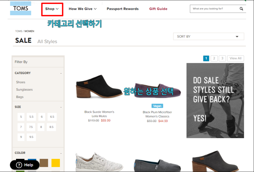Click the 'Black Suede Women's Leila Mules' title
Screen dimensions: 254x172
[99, 114]
